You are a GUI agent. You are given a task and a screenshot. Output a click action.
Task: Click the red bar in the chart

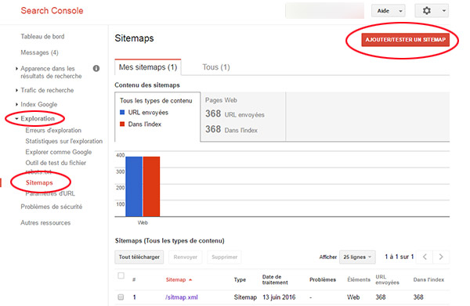tap(151, 186)
